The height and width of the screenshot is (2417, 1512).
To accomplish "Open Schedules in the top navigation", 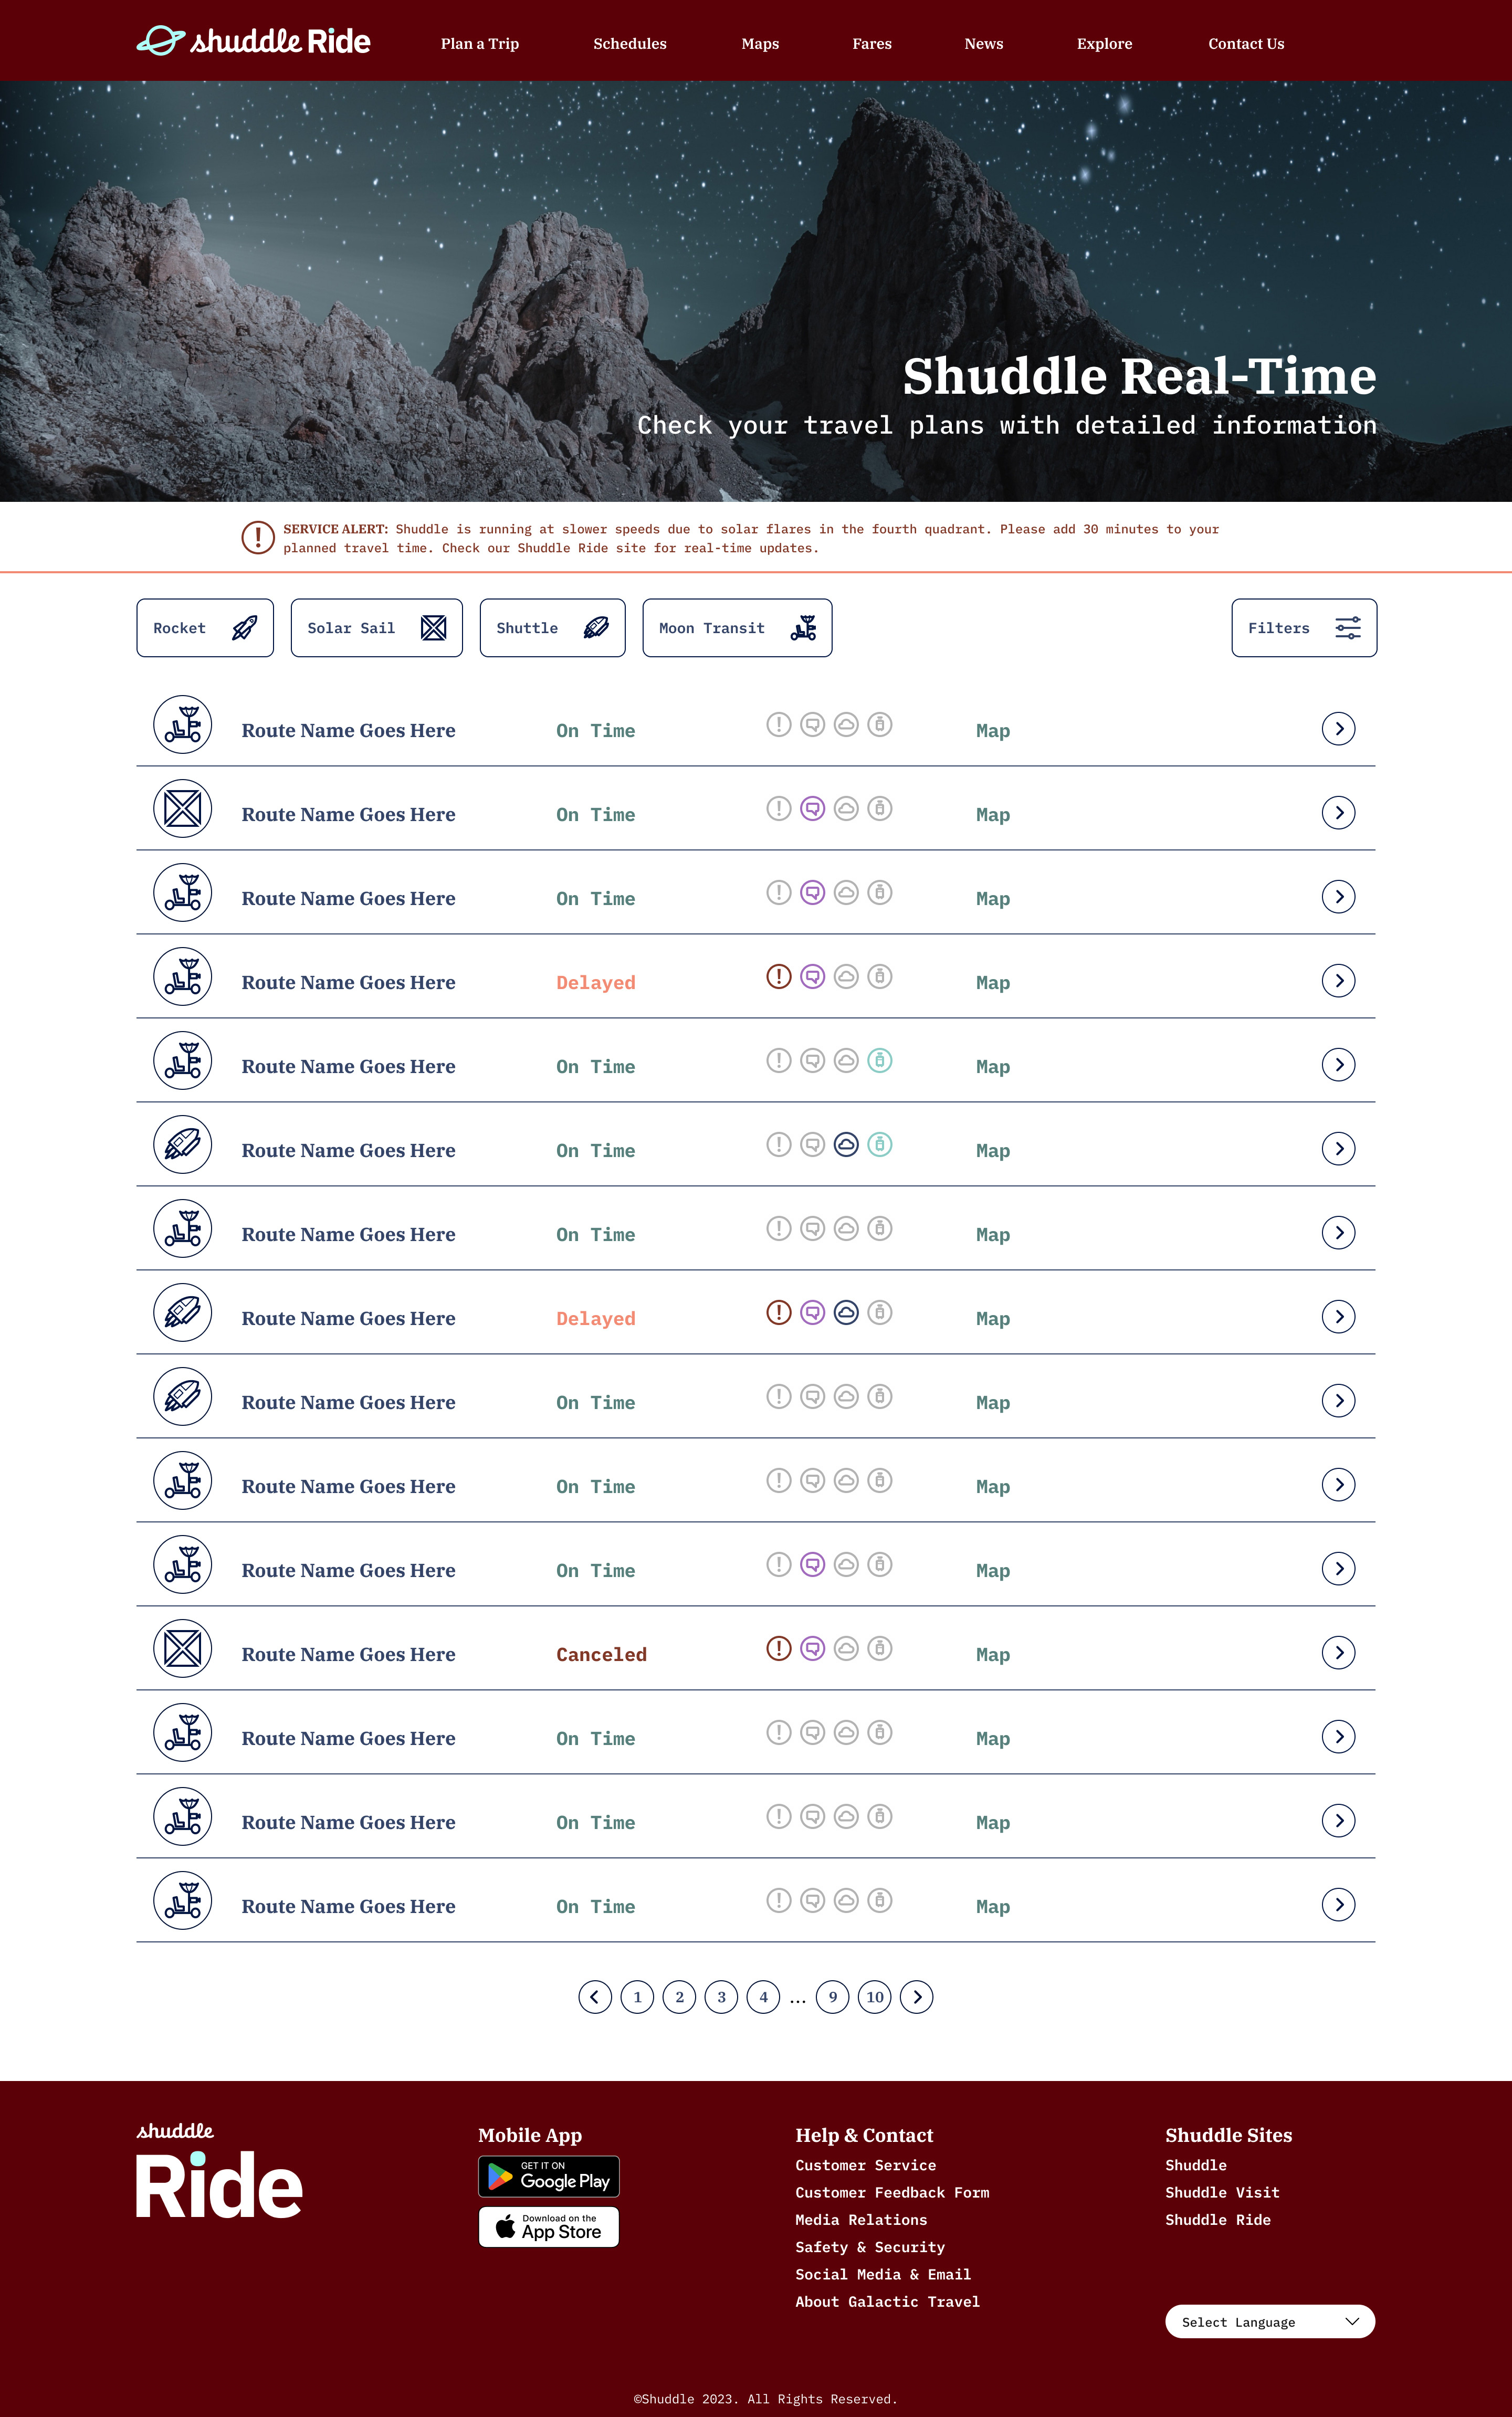I will coord(629,44).
